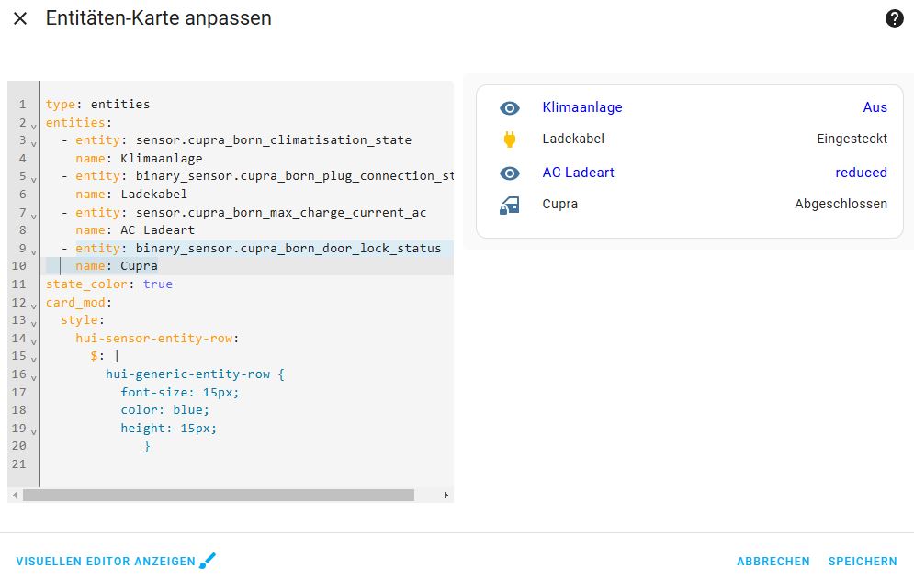Click the help question mark icon
Image resolution: width=914 pixels, height=580 pixels.
coord(894,18)
